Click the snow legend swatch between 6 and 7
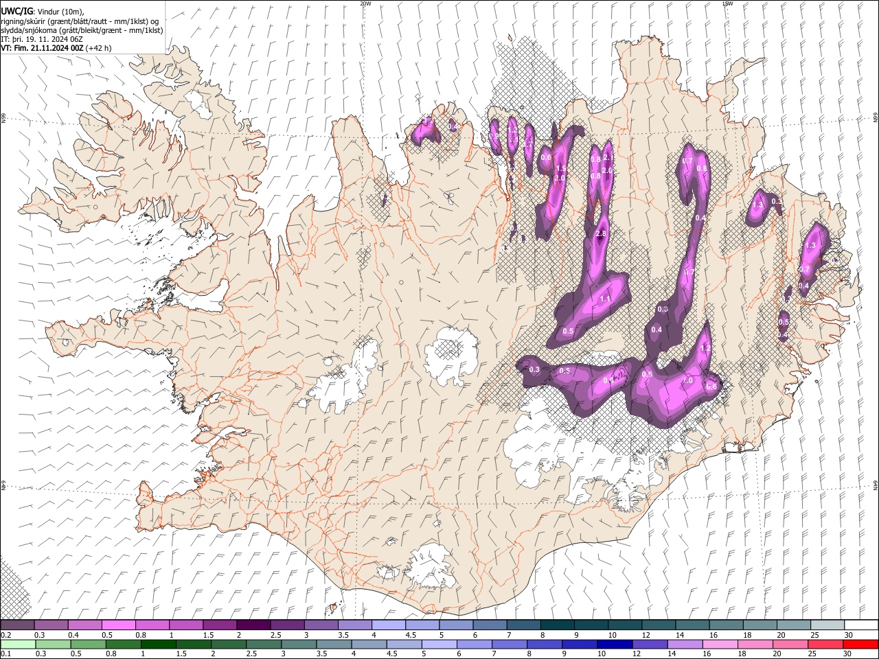This screenshot has width=879, height=659. click(x=489, y=625)
